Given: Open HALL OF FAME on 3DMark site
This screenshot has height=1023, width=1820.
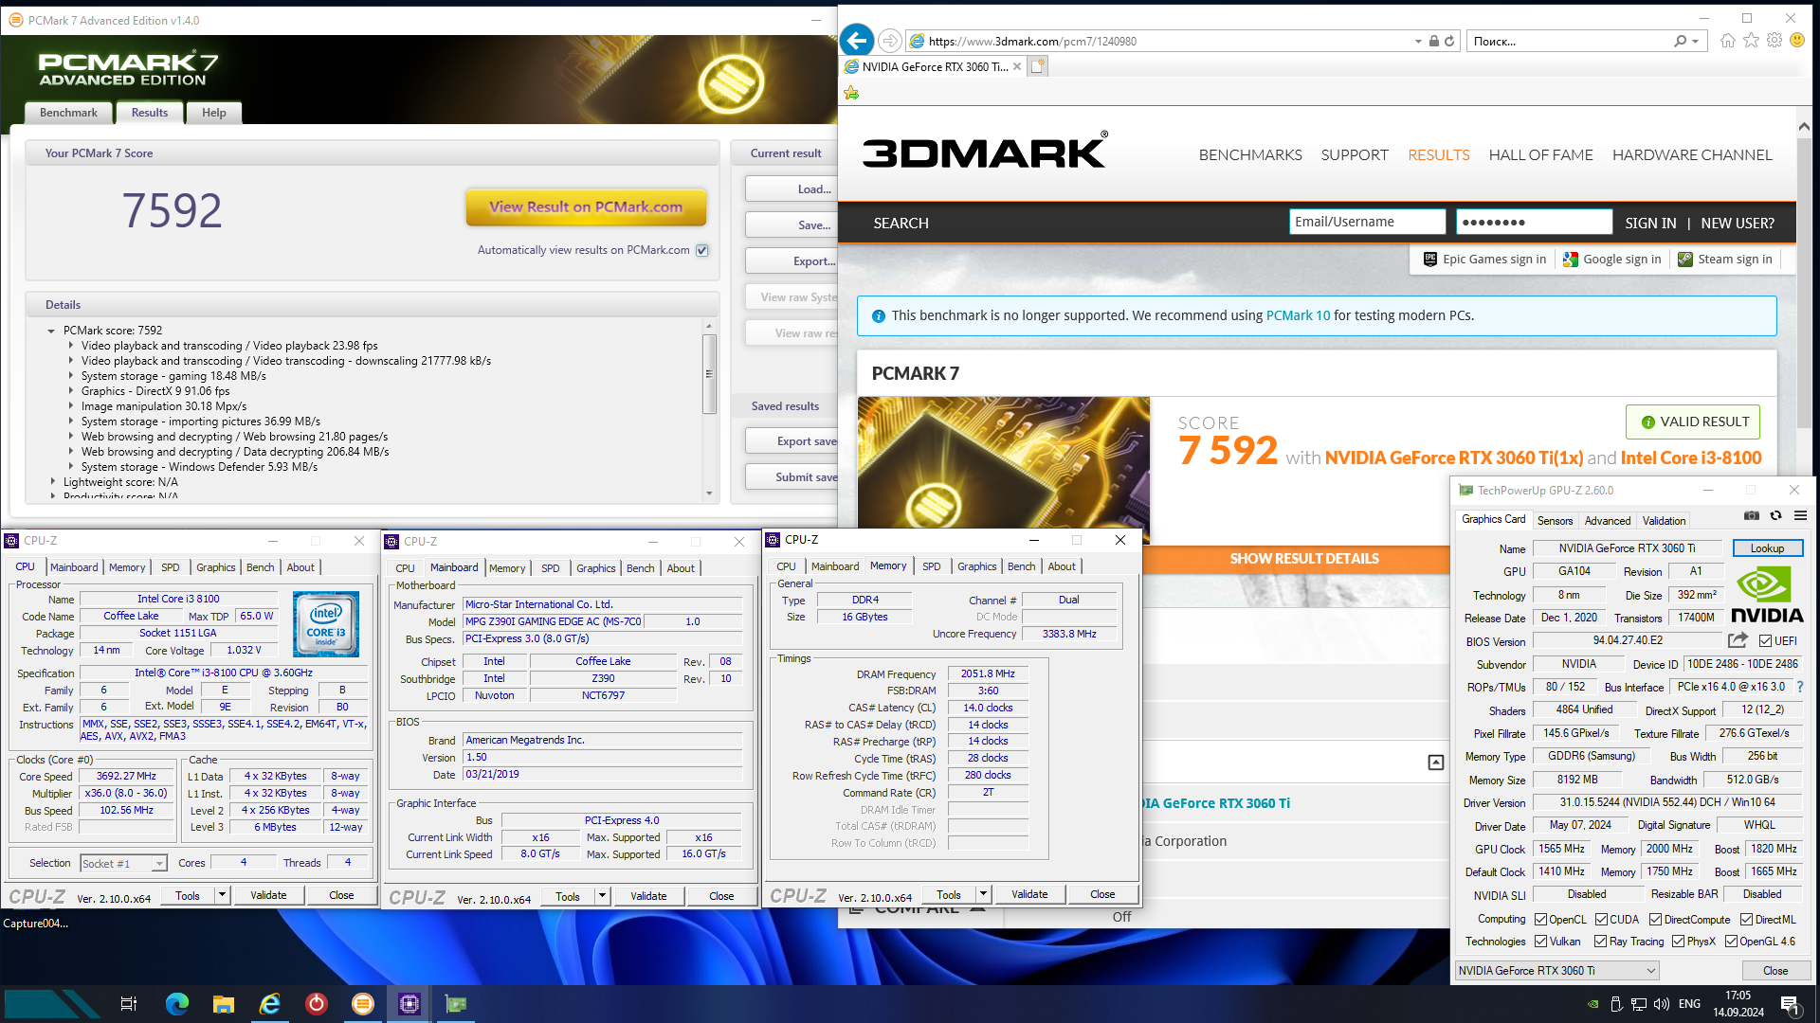Looking at the screenshot, I should click(1540, 155).
